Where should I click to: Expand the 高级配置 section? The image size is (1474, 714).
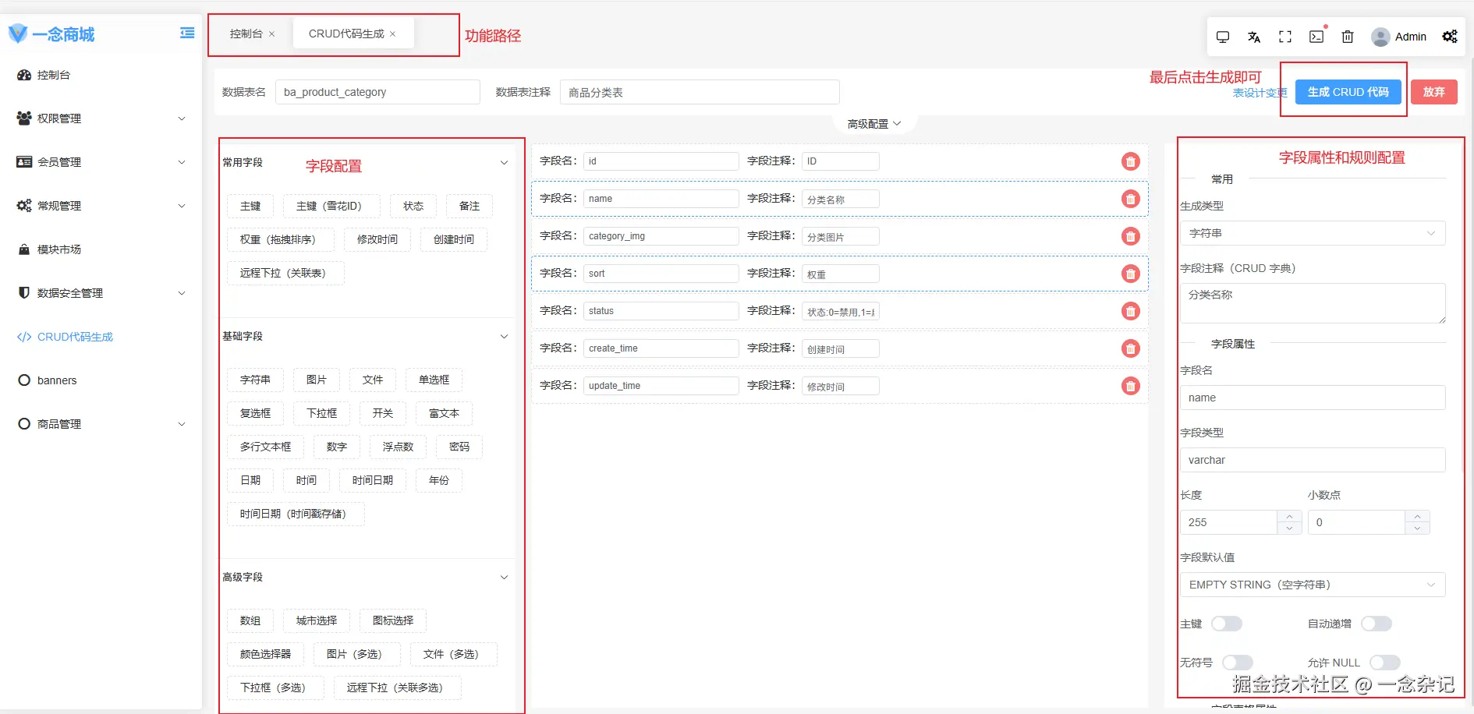(x=874, y=124)
